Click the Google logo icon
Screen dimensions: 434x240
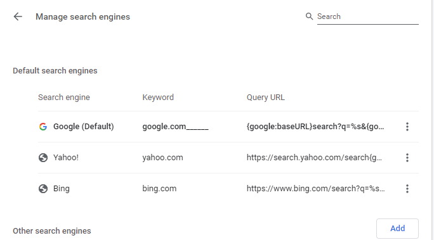43,127
